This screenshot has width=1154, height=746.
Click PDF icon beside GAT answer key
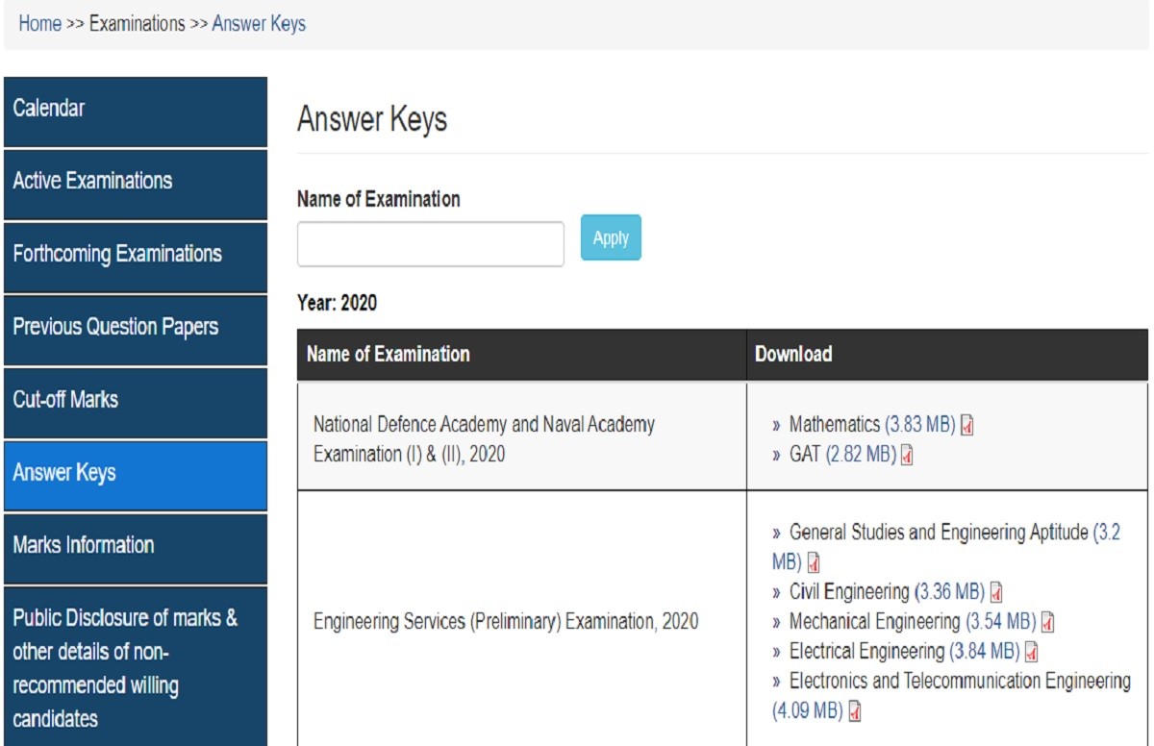pos(906,455)
